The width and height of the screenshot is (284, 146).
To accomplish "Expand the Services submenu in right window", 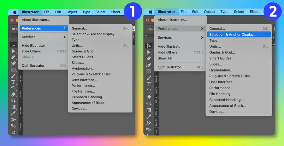I will pyautogui.click(x=202, y=37).
